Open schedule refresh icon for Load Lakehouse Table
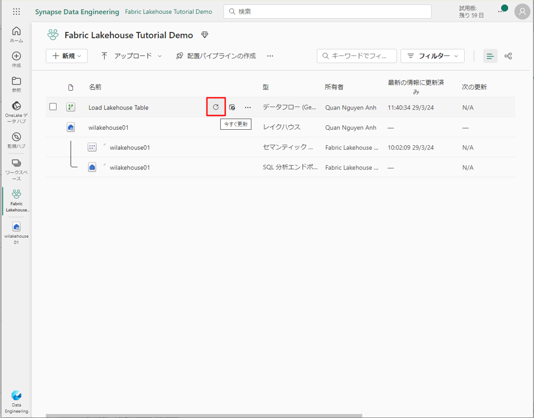The height and width of the screenshot is (418, 534). (x=232, y=107)
